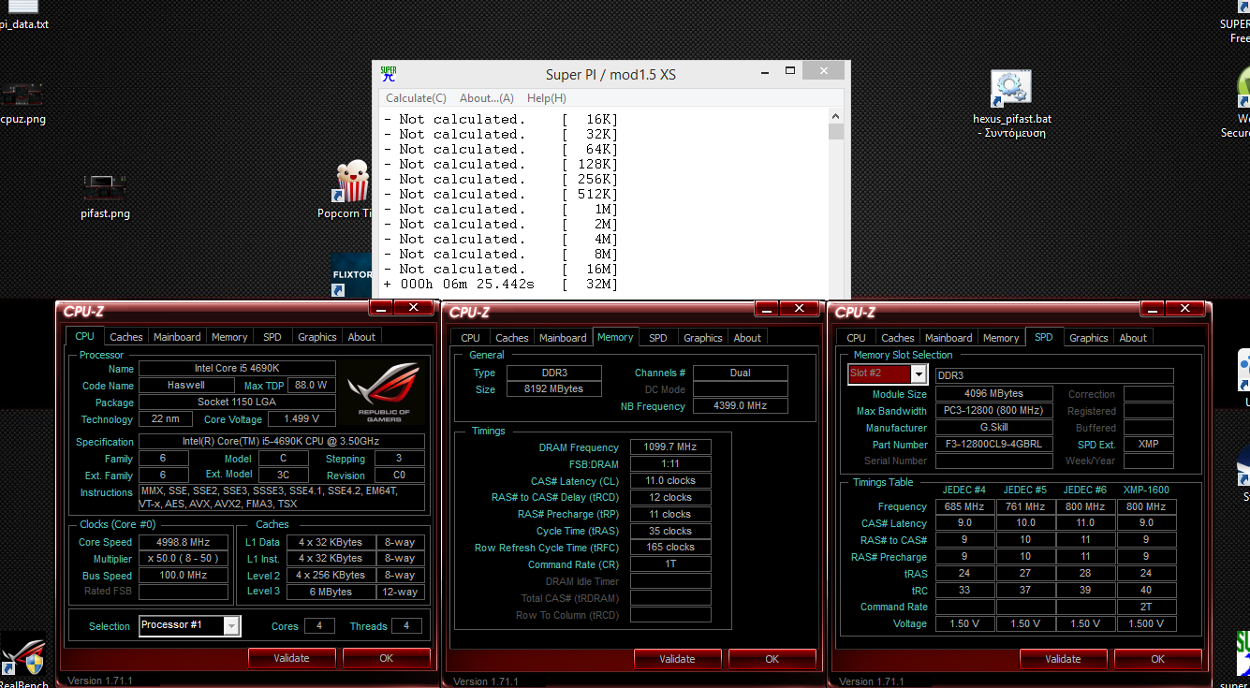
Task: Click the Bus Speed 100.0 MHz value
Action: pyautogui.click(x=184, y=576)
